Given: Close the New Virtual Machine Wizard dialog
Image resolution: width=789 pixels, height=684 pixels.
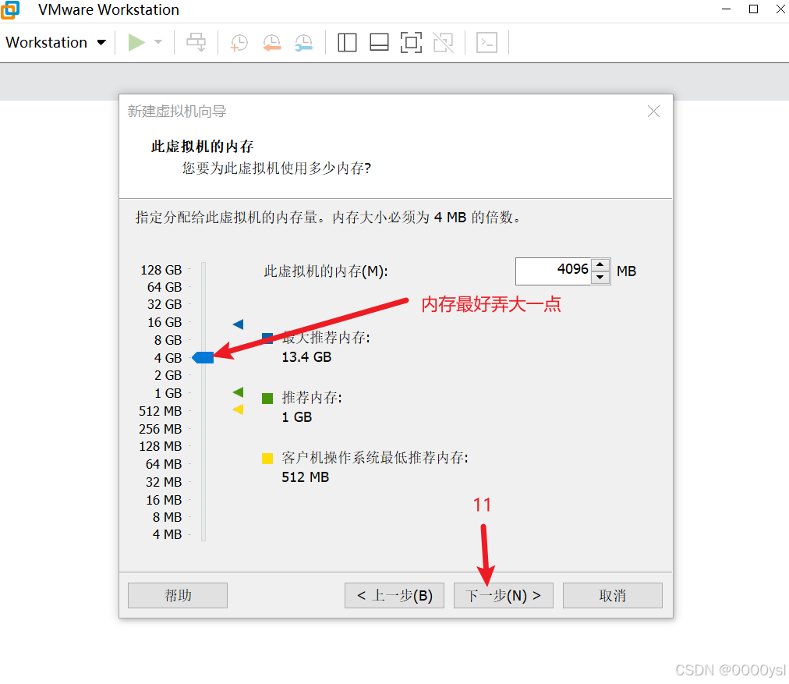Looking at the screenshot, I should (653, 112).
